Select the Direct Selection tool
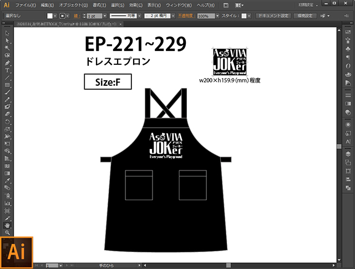This screenshot has width=355, height=269. [x=7, y=40]
